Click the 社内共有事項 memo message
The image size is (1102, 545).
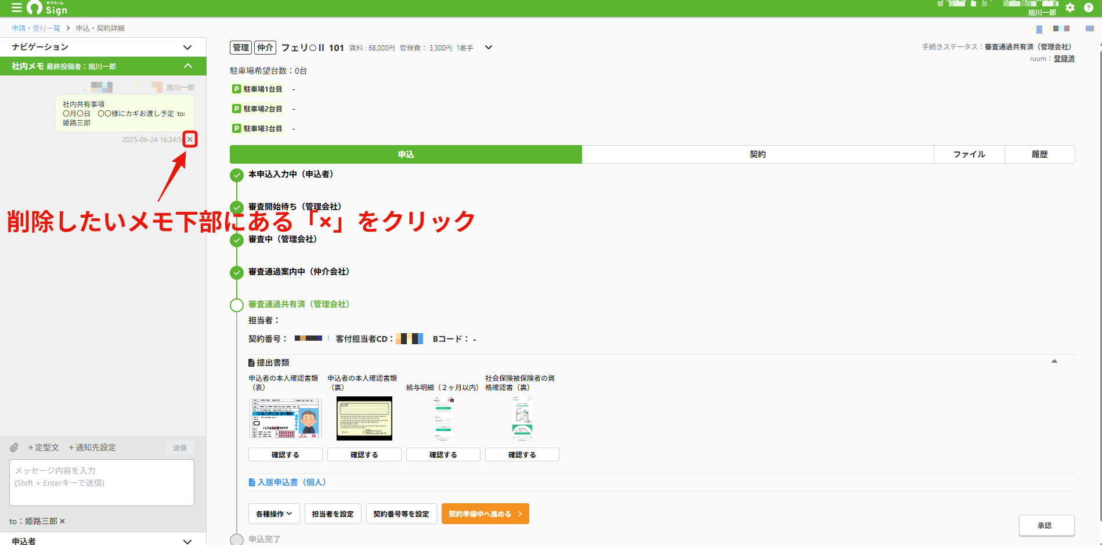point(125,113)
